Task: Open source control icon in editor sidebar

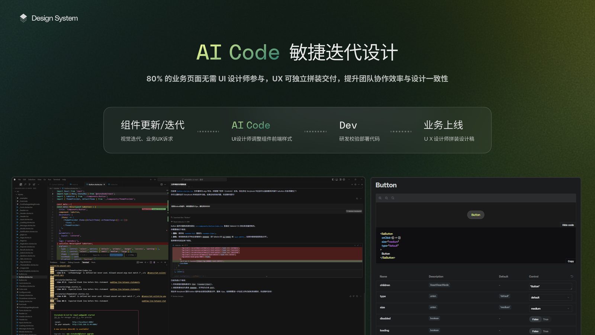Action: click(x=29, y=184)
